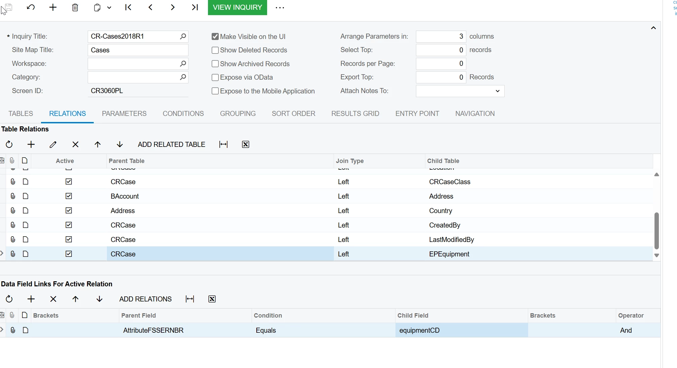Click the undo icon in top toolbar
This screenshot has width=677, height=368.
(x=31, y=7)
